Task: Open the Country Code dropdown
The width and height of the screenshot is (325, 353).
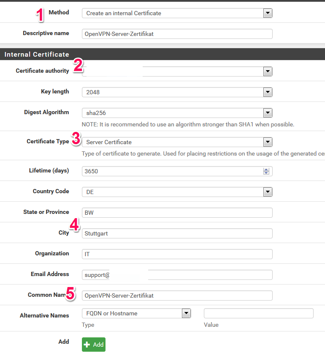Action: (177, 192)
